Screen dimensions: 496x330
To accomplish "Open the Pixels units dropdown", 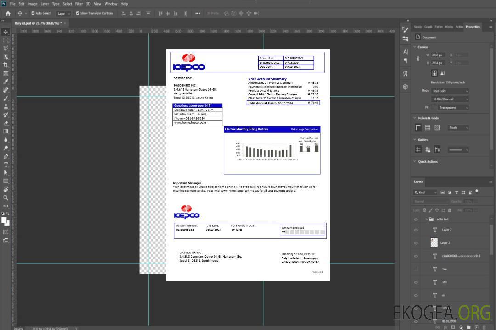I will [458, 127].
